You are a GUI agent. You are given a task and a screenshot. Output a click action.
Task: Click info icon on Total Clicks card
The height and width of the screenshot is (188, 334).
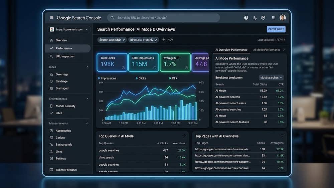click(123, 68)
